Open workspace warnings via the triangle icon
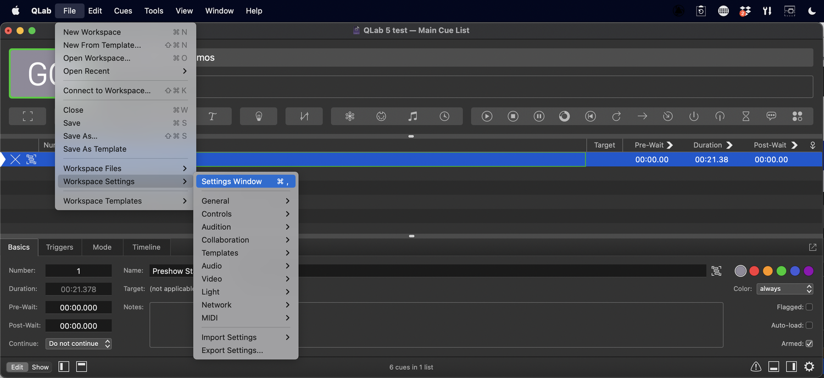This screenshot has width=824, height=378. tap(755, 366)
